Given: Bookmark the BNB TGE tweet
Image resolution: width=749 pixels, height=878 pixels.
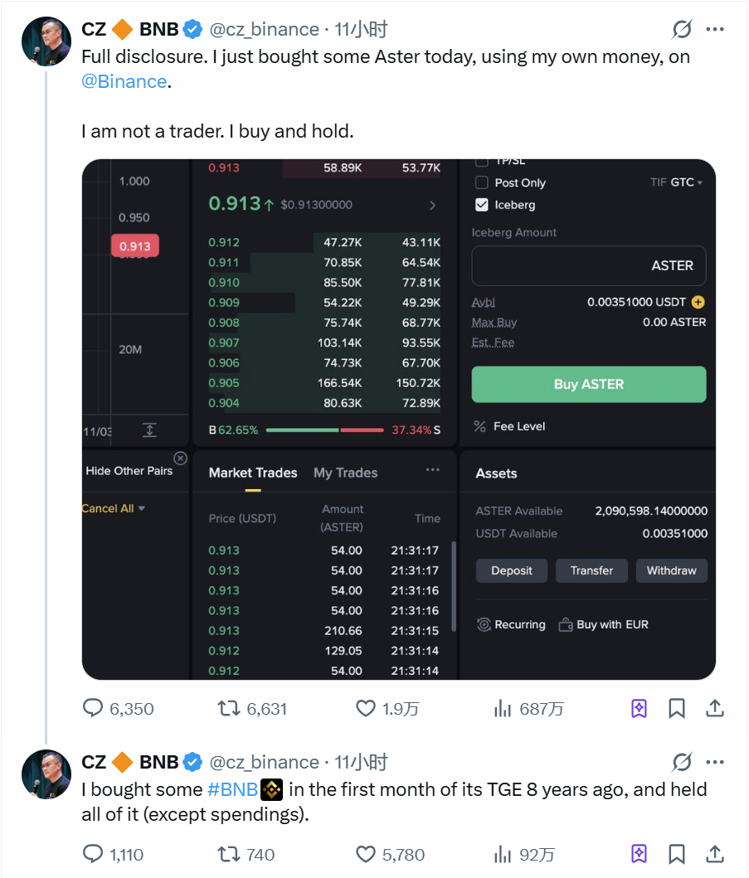Looking at the screenshot, I should pos(677,855).
